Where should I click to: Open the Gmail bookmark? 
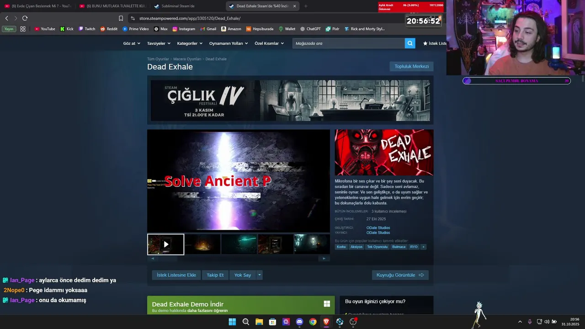coord(208,29)
